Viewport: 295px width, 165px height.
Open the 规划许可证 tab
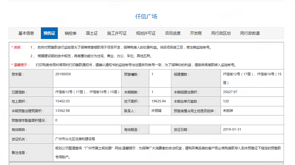click(x=146, y=33)
